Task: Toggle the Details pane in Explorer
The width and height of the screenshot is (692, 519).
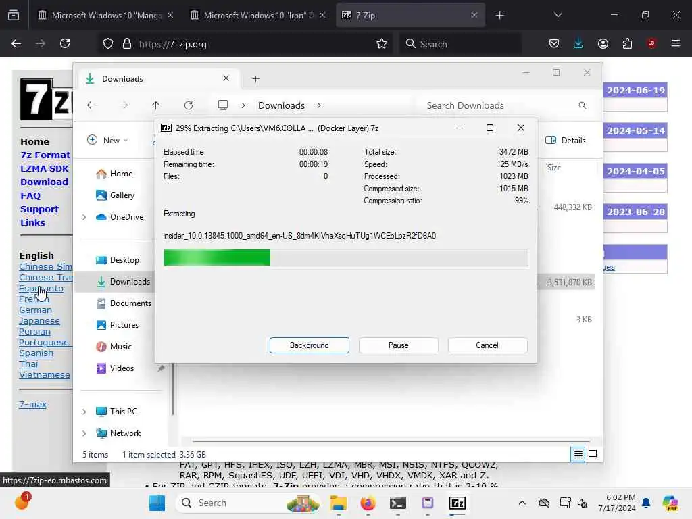Action: click(x=566, y=141)
